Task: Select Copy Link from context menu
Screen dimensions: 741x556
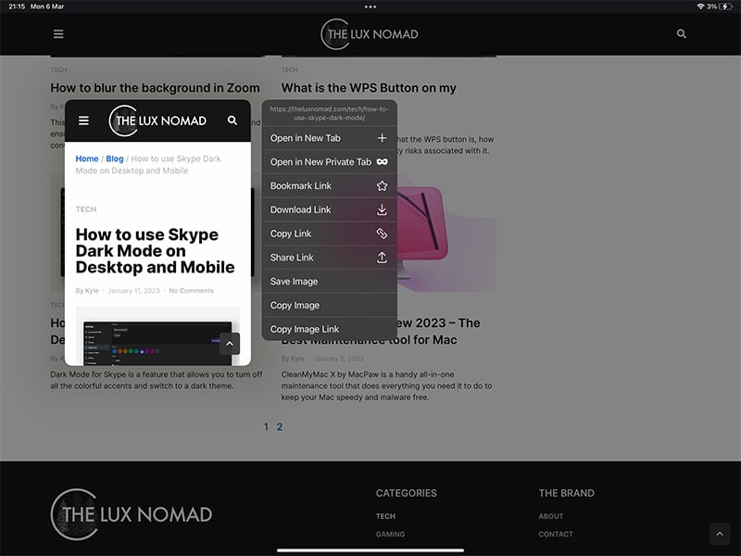Action: point(330,234)
